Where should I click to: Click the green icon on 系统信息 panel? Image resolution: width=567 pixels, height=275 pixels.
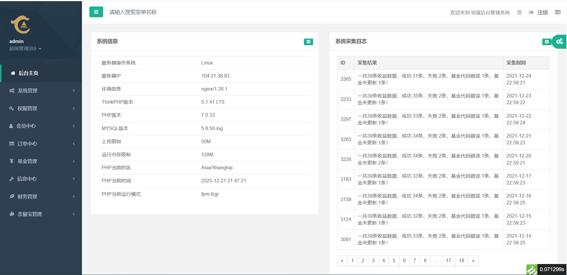point(308,42)
